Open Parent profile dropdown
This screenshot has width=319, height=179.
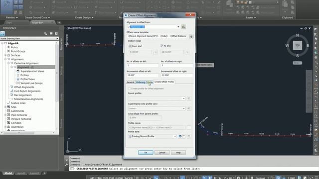[184, 98]
